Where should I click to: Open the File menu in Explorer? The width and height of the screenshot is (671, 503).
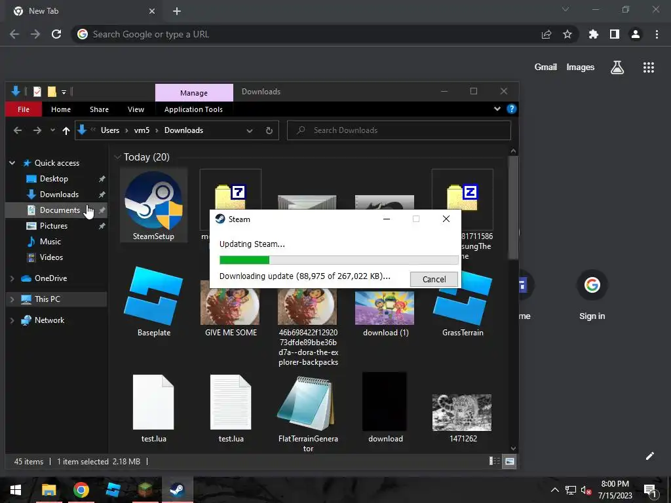click(x=24, y=109)
